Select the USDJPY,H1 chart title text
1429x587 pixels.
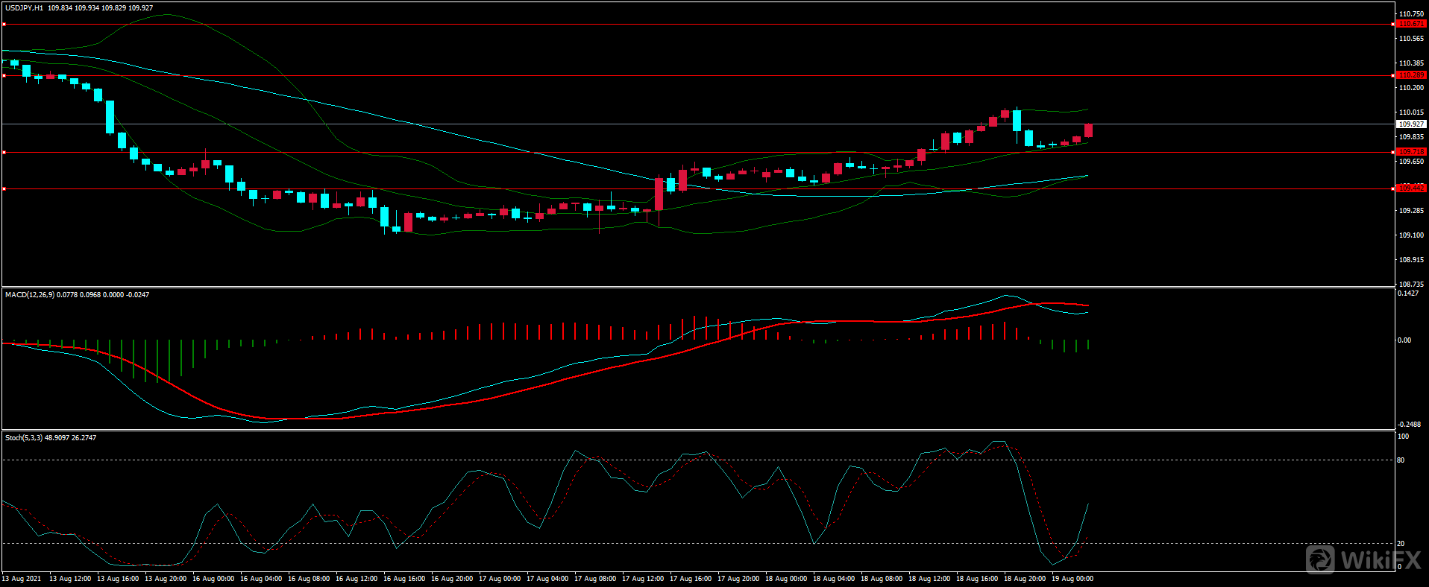coord(25,8)
